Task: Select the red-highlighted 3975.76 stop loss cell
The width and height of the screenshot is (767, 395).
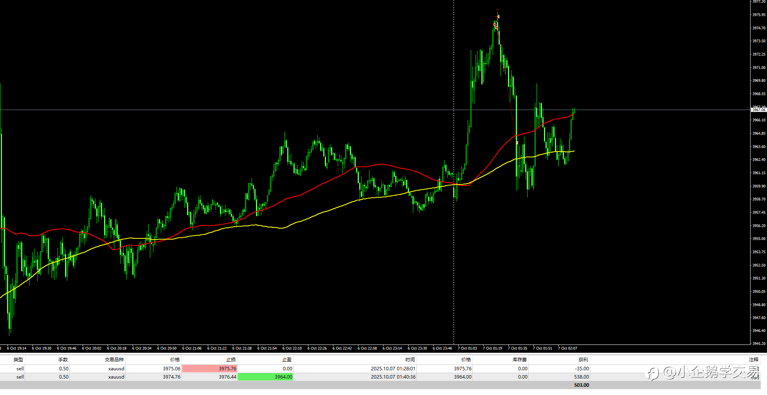Action: (210, 368)
